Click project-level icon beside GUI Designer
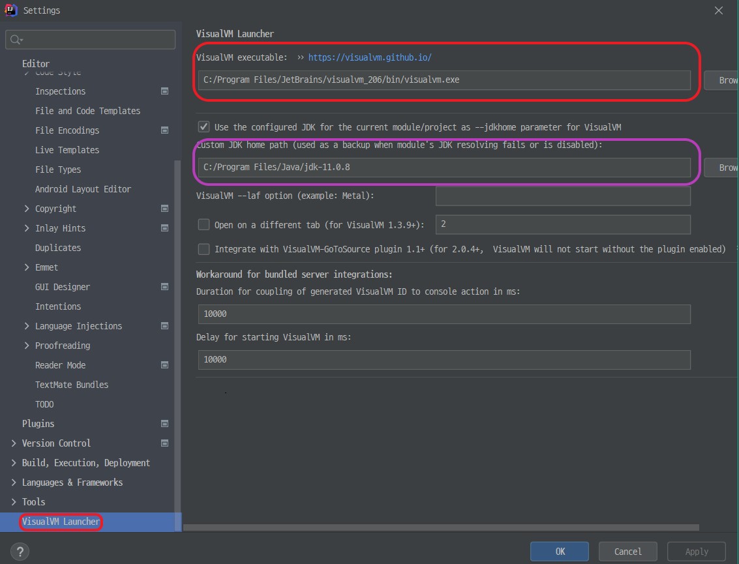Image resolution: width=739 pixels, height=564 pixels. 164,286
